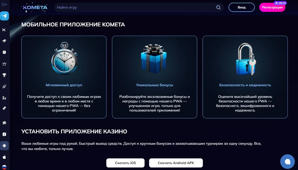
Task: Open the trophy tournaments icon
Action: (5, 75)
